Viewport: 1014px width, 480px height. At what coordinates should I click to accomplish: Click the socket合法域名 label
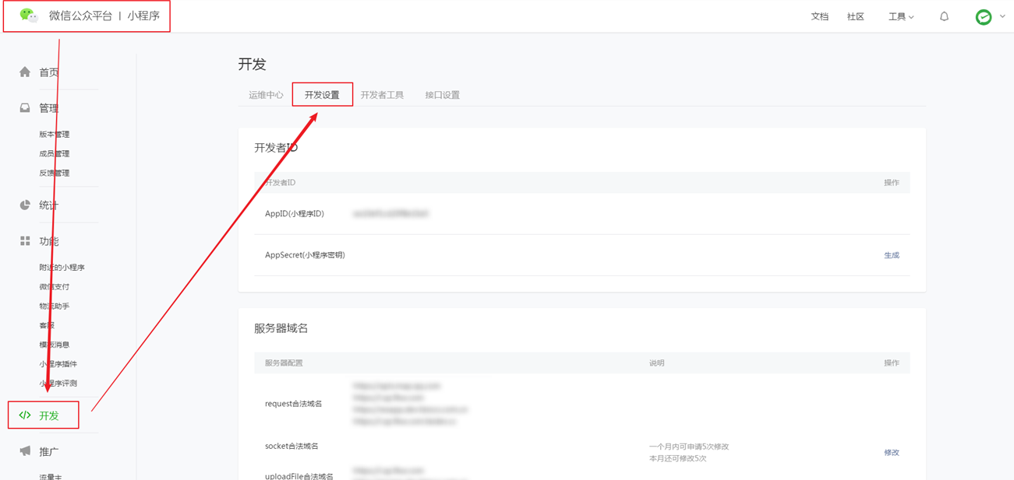[291, 446]
